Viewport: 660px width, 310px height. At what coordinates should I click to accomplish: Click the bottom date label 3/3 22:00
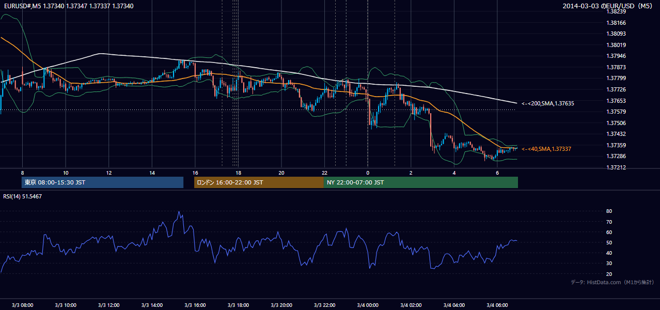tap(325, 305)
